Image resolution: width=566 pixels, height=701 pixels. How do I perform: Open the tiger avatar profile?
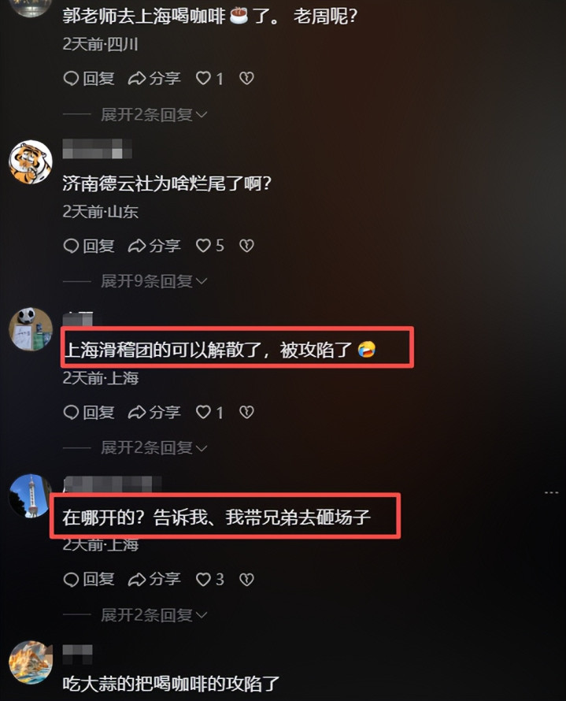tap(31, 161)
